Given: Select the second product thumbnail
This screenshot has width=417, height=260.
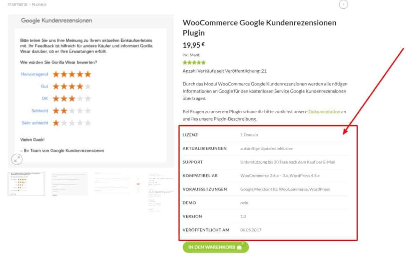Looking at the screenshot, I should point(69,184).
